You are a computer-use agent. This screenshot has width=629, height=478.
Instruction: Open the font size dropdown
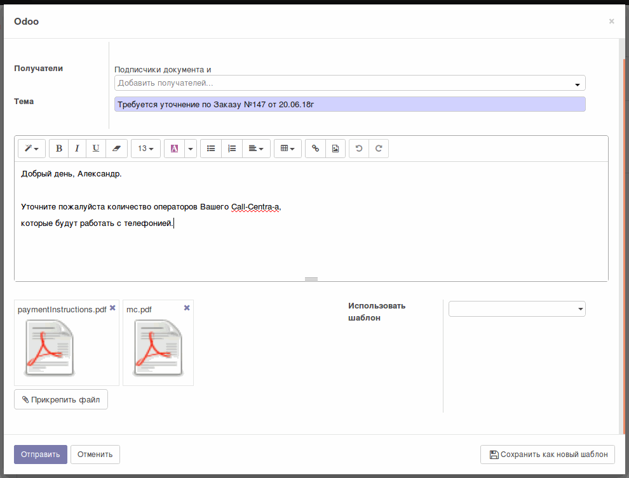[145, 148]
